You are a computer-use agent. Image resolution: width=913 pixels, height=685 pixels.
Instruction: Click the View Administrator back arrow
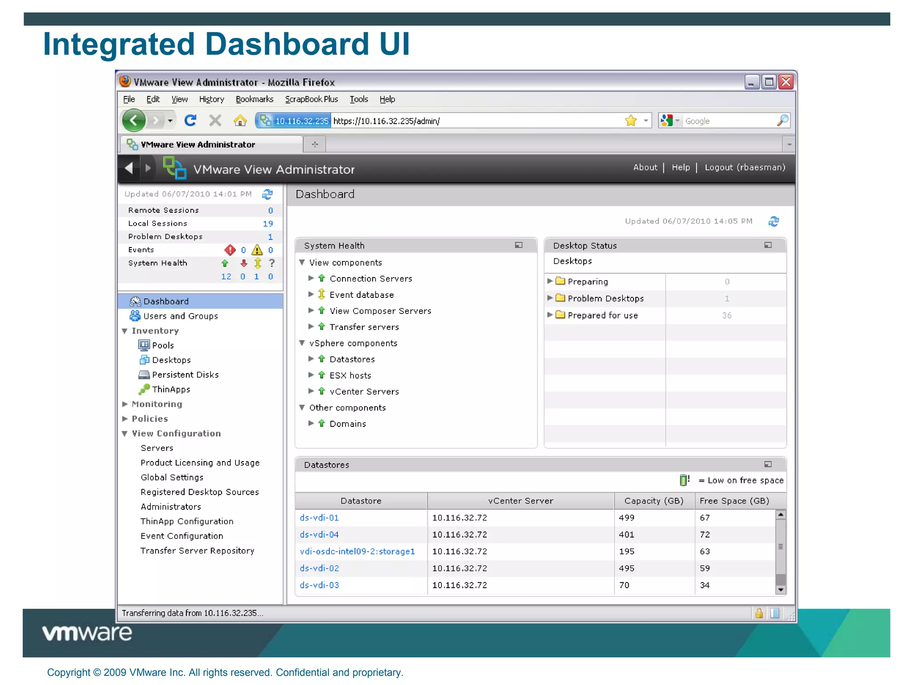[x=129, y=169]
